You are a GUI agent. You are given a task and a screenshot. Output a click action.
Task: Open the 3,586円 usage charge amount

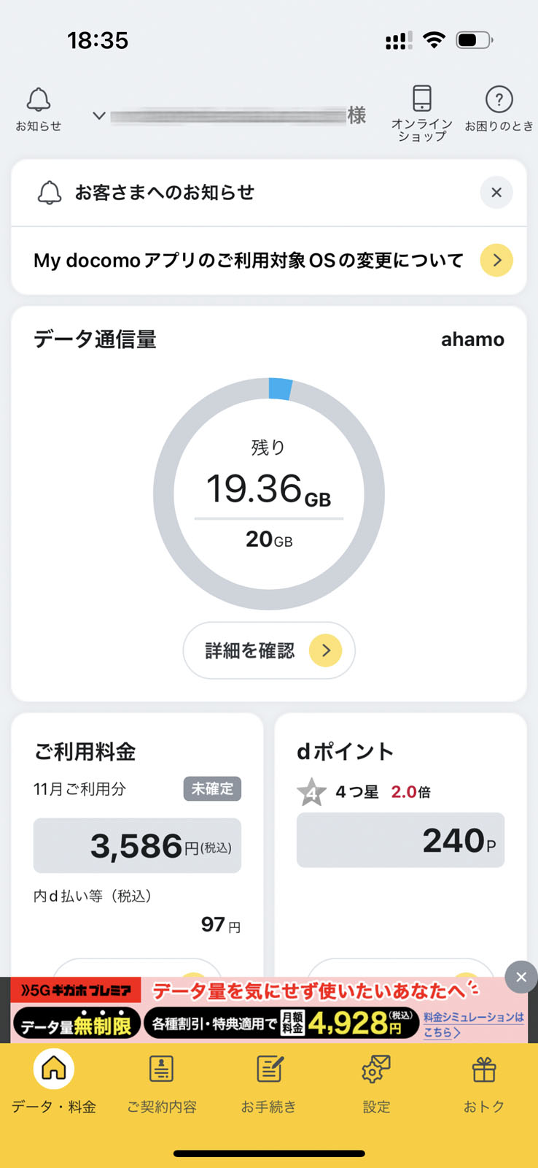[x=137, y=846]
